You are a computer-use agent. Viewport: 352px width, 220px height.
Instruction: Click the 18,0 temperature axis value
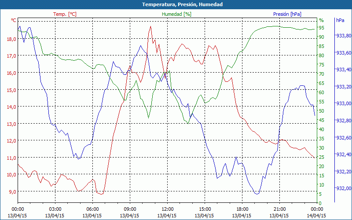(x=12, y=39)
